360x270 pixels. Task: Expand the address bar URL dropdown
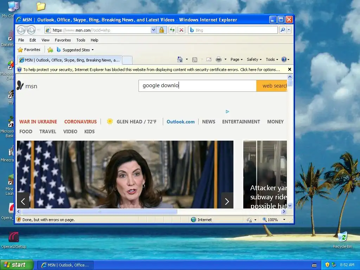tap(153, 30)
